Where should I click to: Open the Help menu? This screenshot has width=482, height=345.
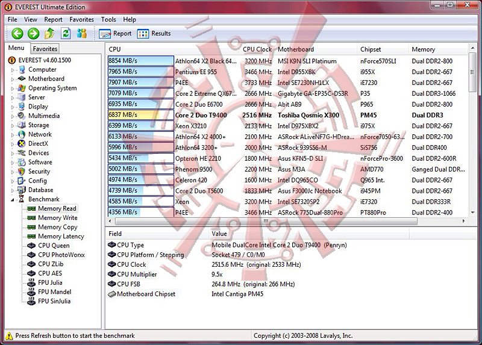tap(130, 19)
